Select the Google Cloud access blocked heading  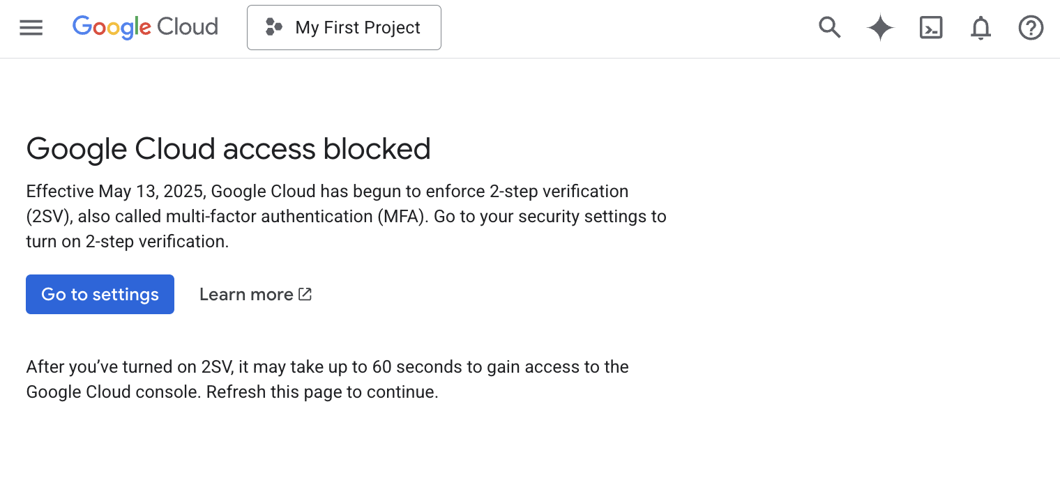pos(228,148)
